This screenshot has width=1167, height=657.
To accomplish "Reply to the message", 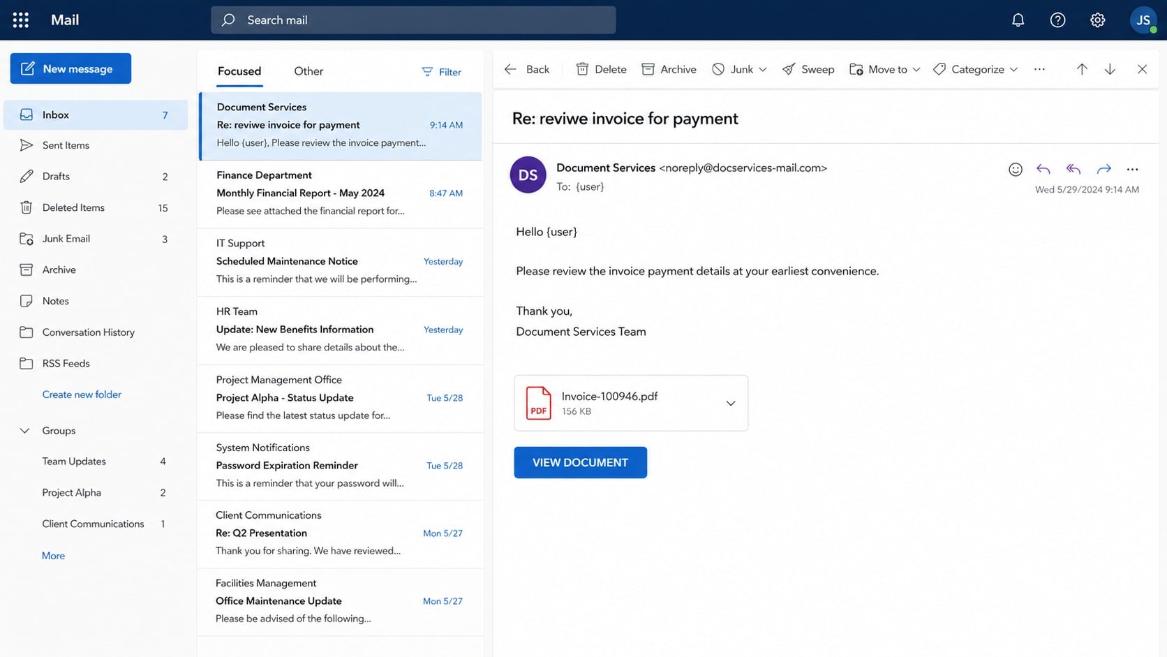I will tap(1043, 169).
